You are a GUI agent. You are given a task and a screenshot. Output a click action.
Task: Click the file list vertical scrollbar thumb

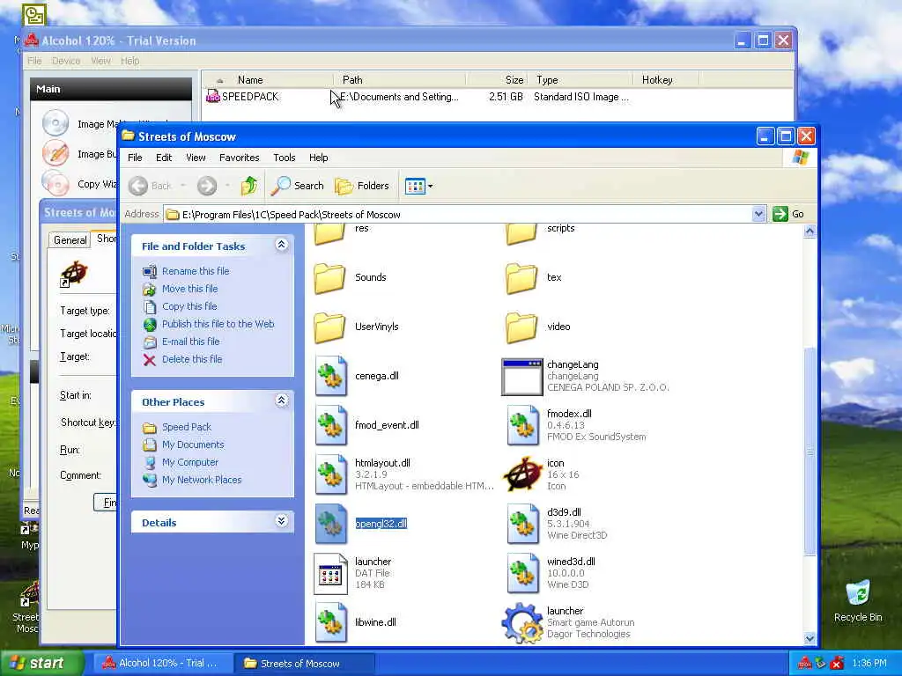click(x=810, y=452)
